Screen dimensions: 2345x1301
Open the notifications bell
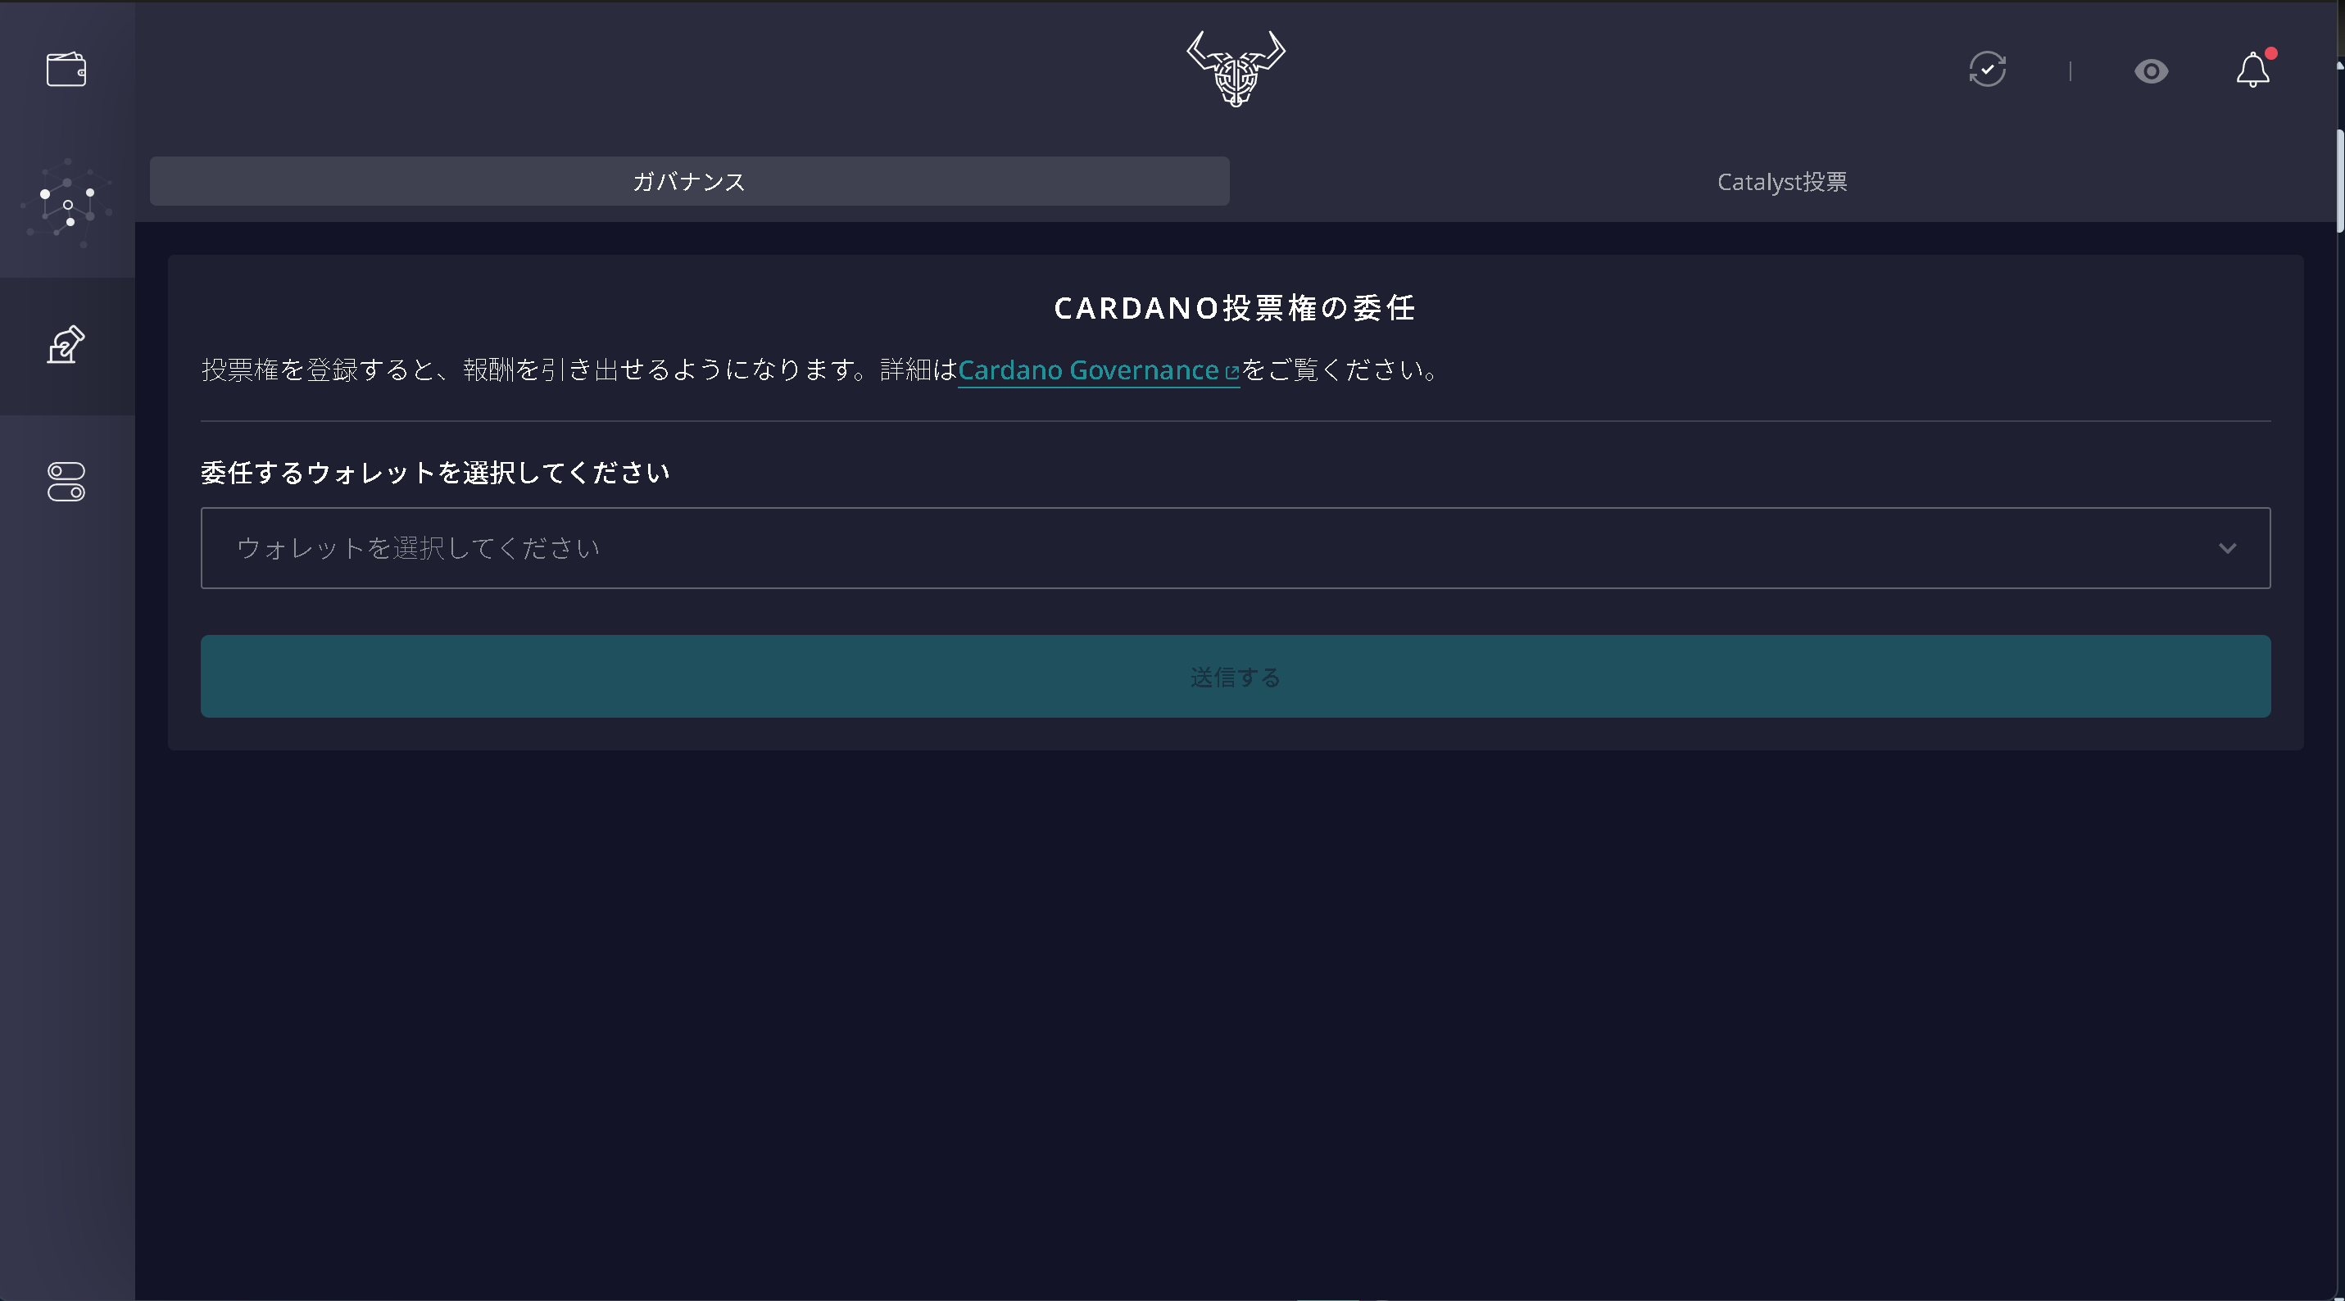click(2253, 69)
